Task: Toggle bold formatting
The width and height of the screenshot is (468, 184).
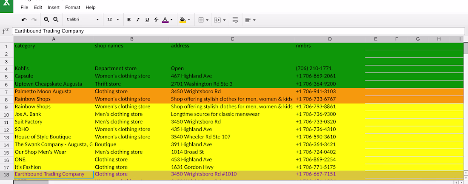Action: pyautogui.click(x=129, y=20)
